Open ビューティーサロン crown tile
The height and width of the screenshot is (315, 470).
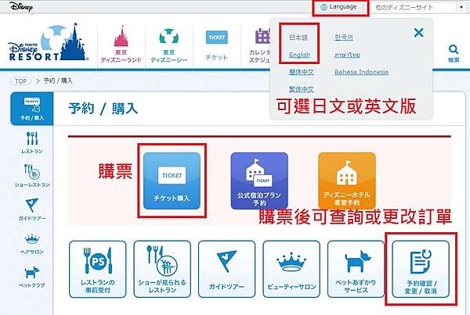pyautogui.click(x=291, y=269)
